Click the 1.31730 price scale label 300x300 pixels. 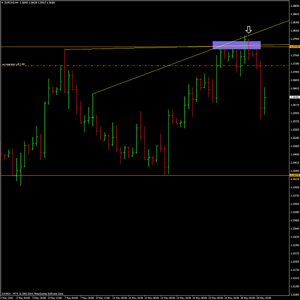pos(295,270)
